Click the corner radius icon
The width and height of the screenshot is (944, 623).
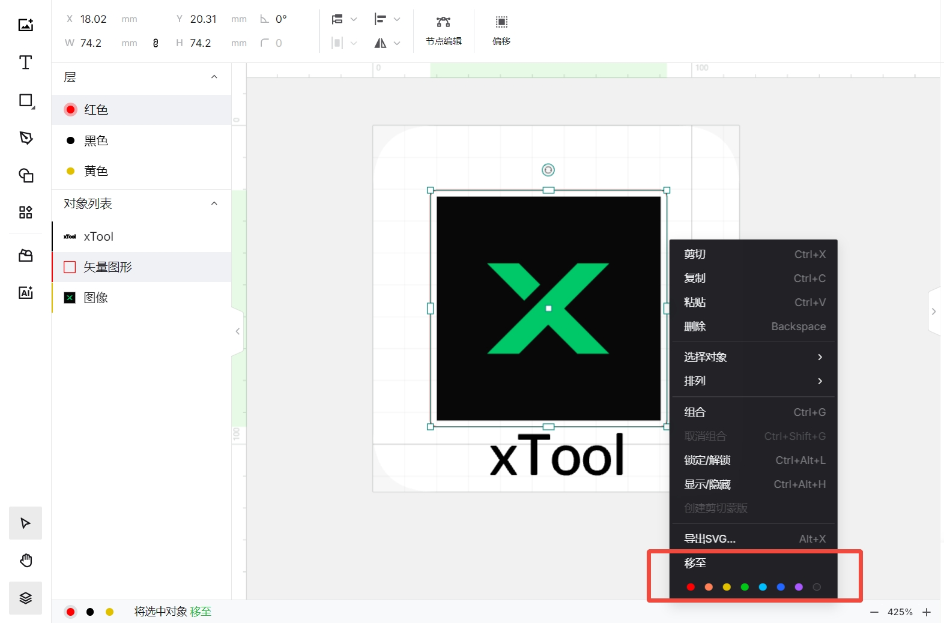[x=264, y=43]
